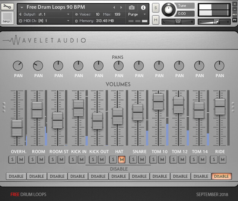The height and width of the screenshot is (201, 238).
Task: Disable the HAT channel
Action: click(119, 176)
